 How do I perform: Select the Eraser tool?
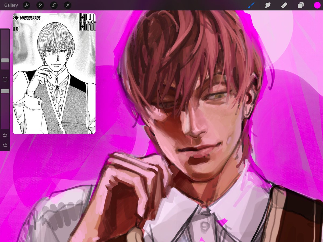tap(284, 5)
